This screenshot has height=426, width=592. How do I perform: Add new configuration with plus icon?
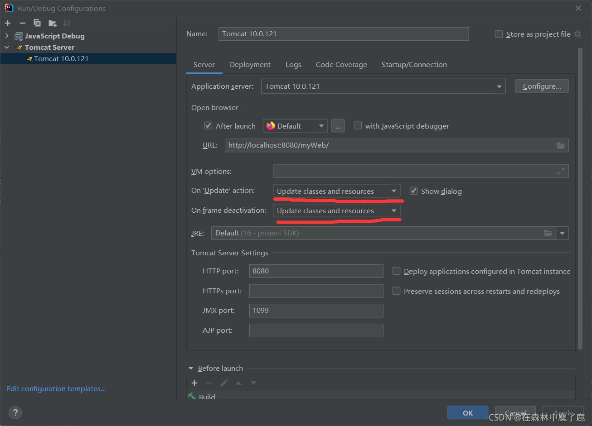coord(8,23)
